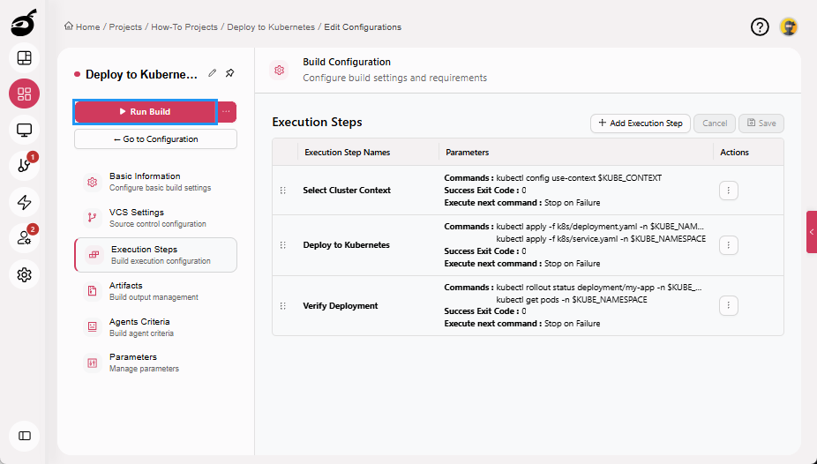Click Verify Deployment step name
This screenshot has width=817, height=464.
tap(341, 306)
